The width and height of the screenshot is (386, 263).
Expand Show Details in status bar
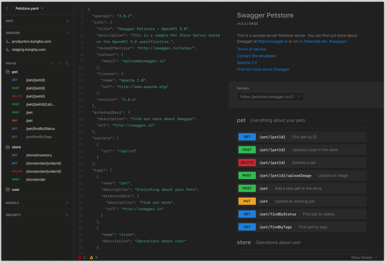click(364, 258)
